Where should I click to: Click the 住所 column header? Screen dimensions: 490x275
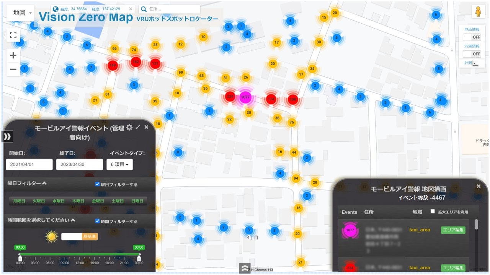369,212
